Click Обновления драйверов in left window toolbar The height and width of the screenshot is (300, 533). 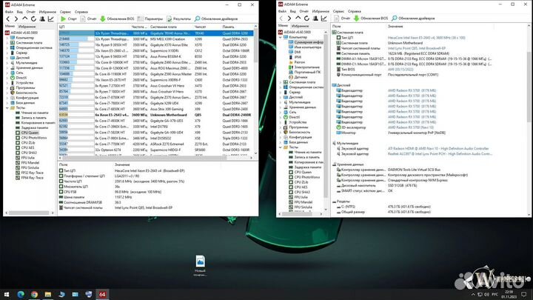click(216, 19)
